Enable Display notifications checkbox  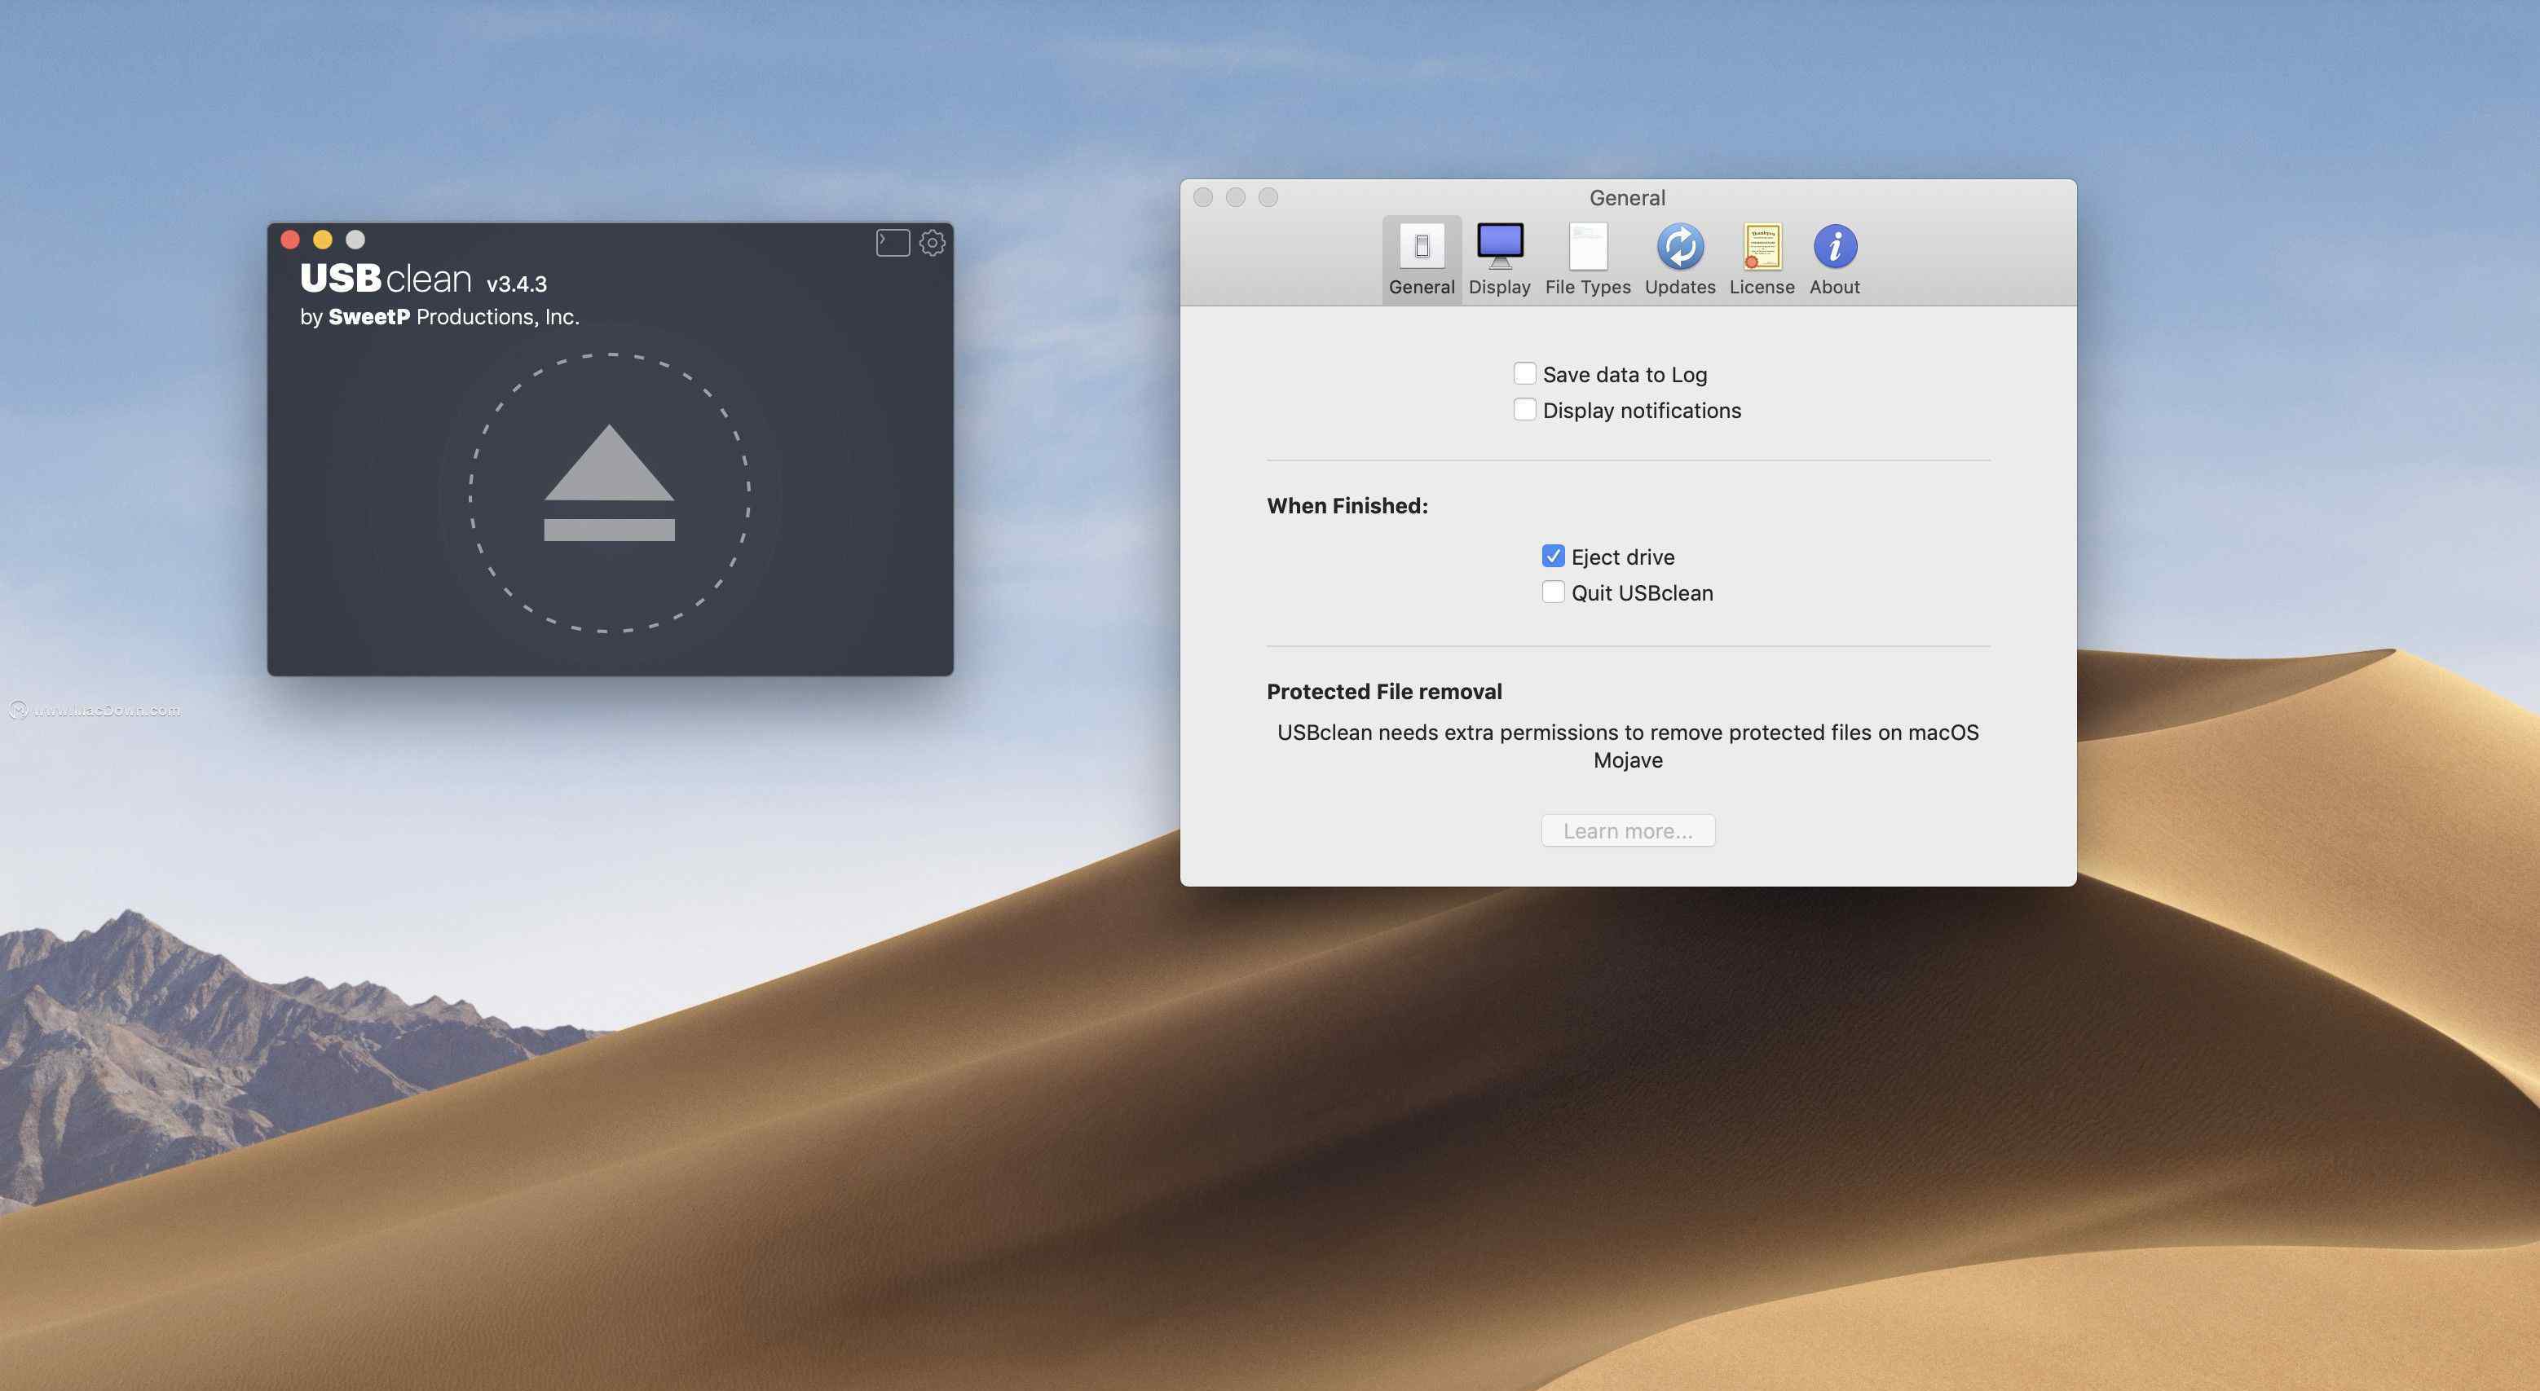click(1524, 409)
